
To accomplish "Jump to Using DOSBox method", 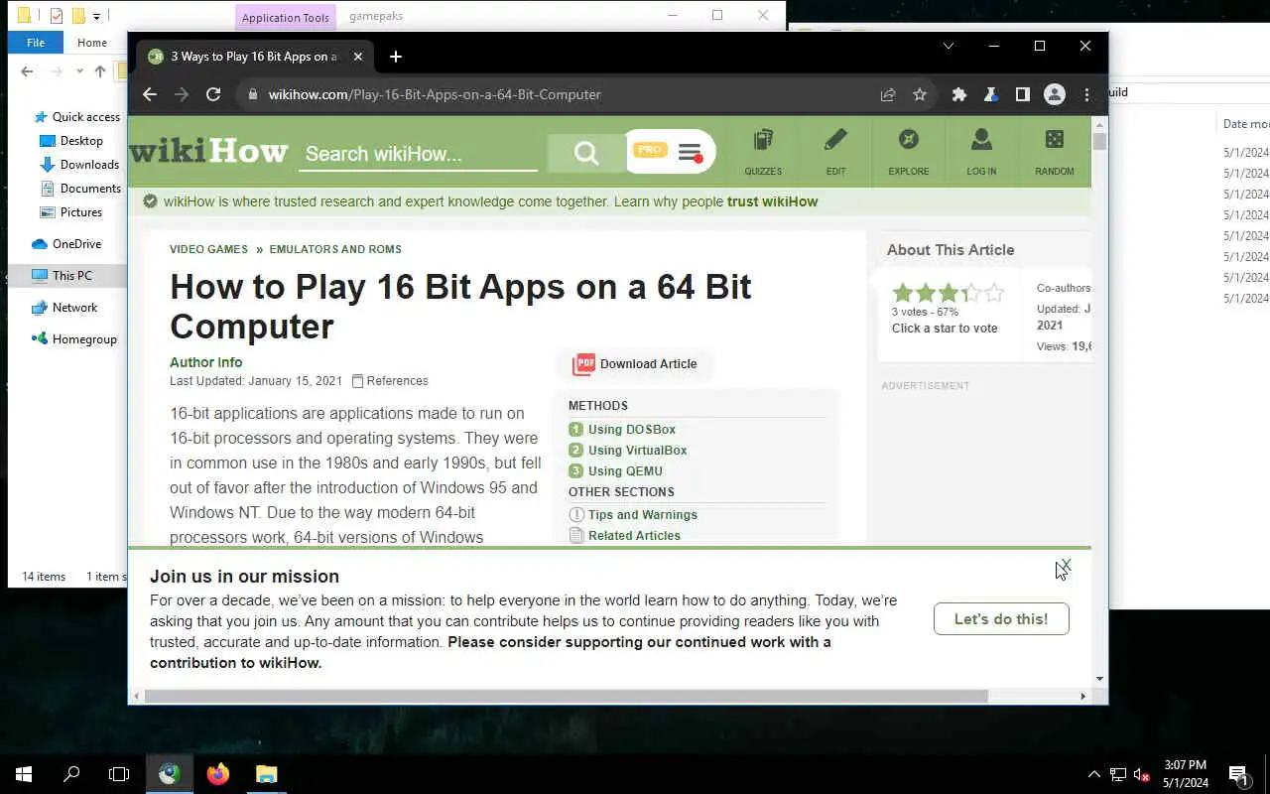I will pyautogui.click(x=631, y=430).
